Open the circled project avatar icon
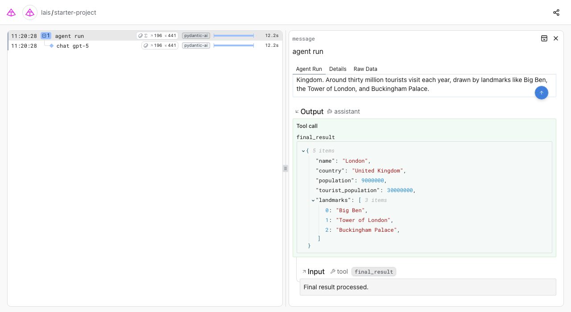 pos(30,12)
